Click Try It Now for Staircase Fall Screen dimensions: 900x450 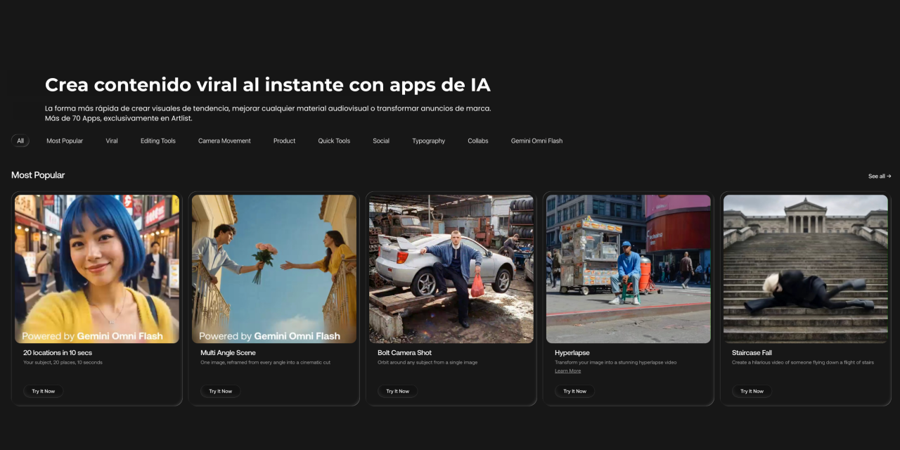pos(752,391)
